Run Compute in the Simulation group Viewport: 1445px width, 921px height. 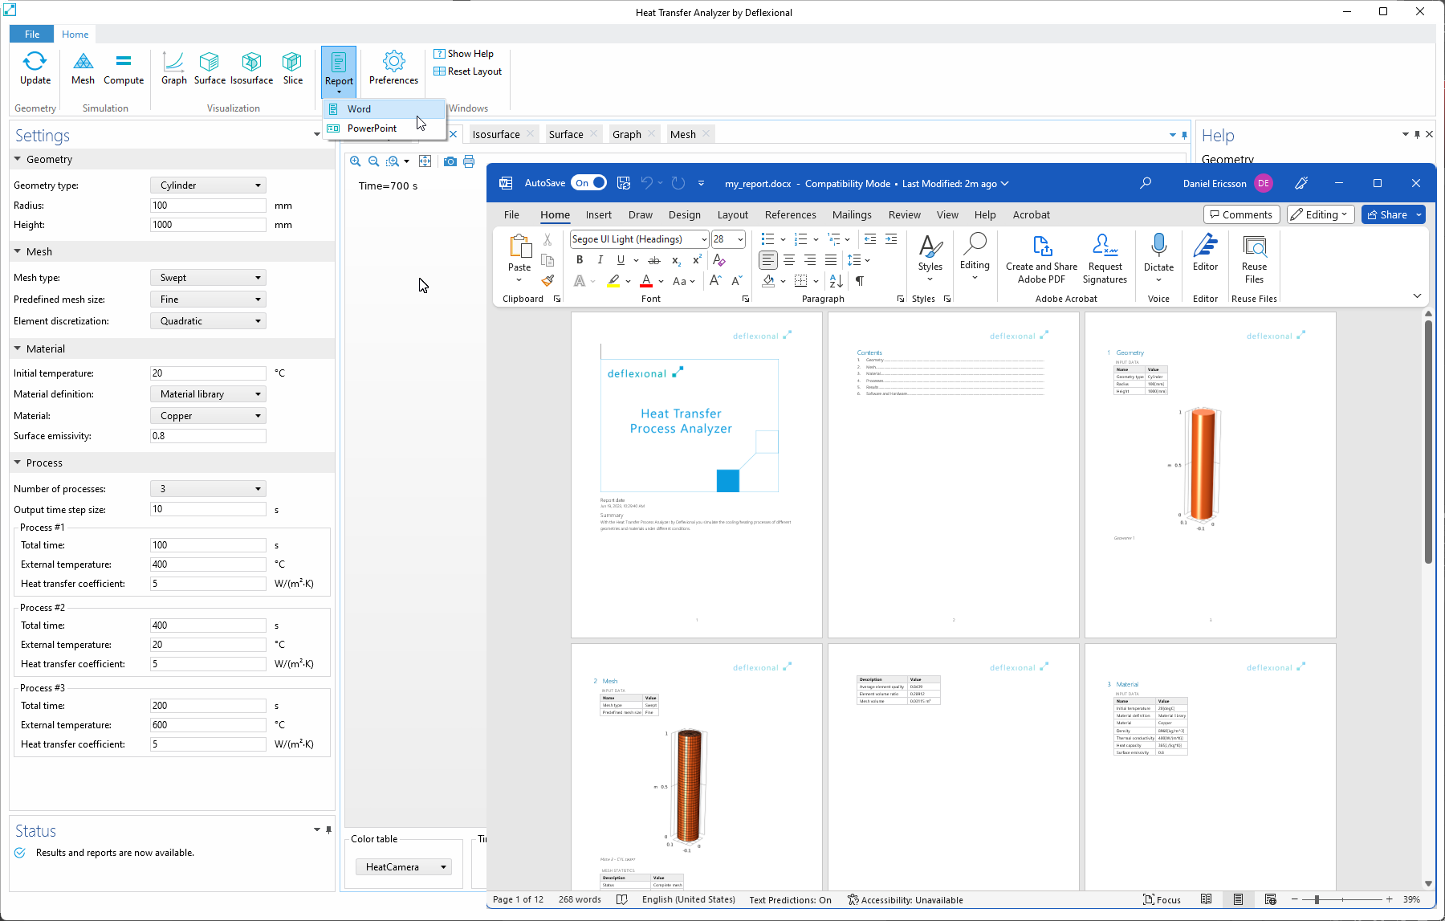tap(124, 68)
